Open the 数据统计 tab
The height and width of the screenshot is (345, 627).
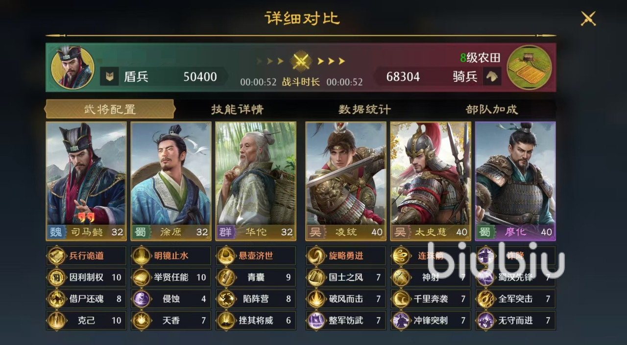(364, 109)
